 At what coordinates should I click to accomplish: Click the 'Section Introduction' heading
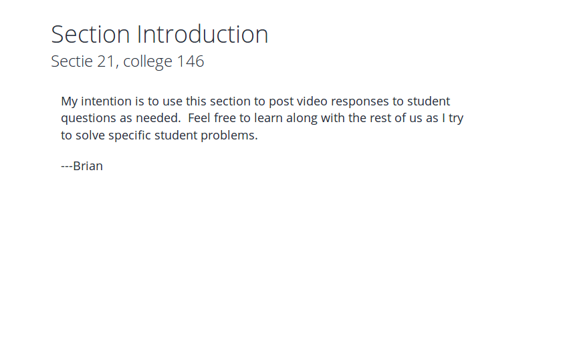pyautogui.click(x=160, y=35)
